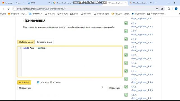Switch to the Входящие Яндекс tab
The image size is (180, 101).
(13, 3)
